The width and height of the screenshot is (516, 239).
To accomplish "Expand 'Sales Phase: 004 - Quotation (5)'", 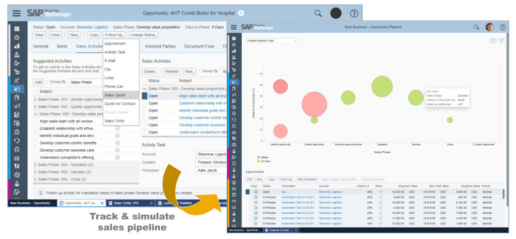I will point(36,164).
